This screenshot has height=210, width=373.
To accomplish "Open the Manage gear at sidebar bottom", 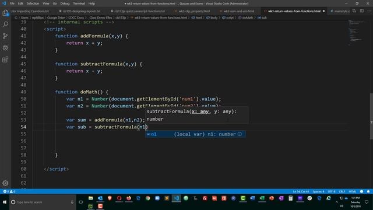I will click(x=5, y=183).
